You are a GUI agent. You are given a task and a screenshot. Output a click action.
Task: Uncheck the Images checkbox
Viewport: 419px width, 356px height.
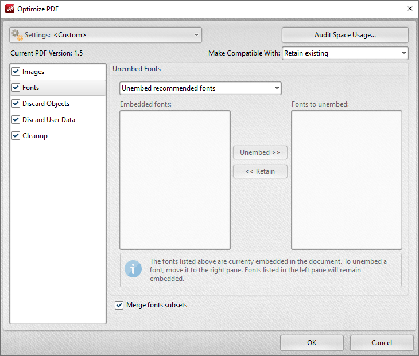point(16,72)
